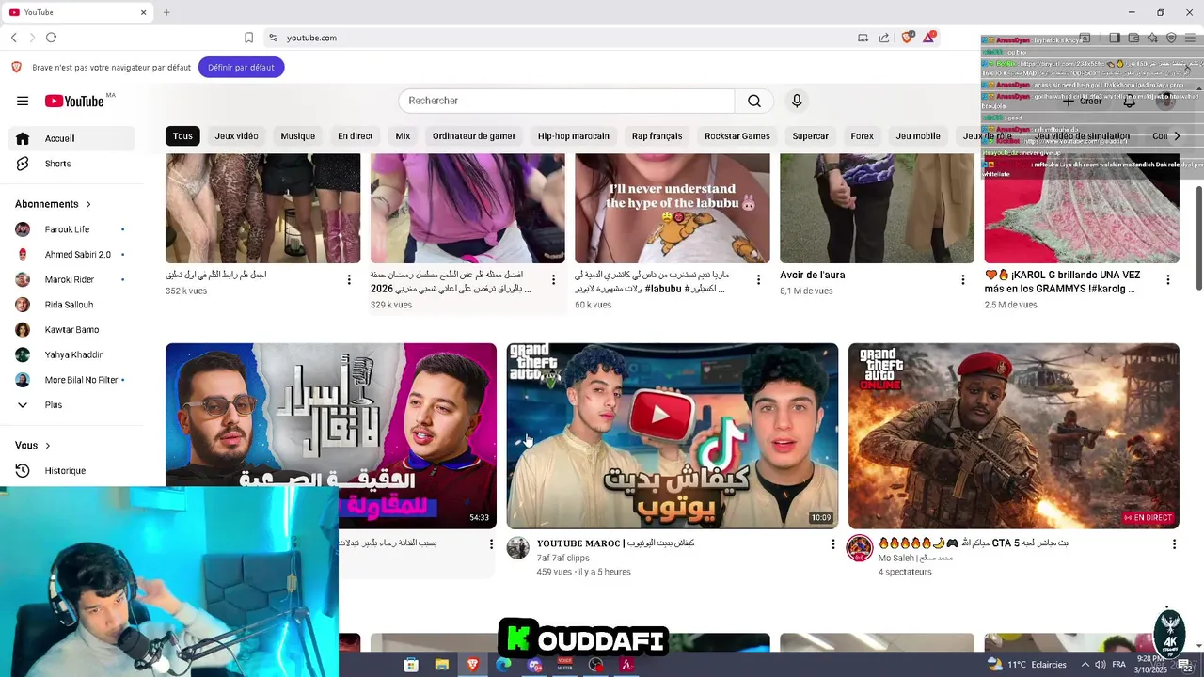Go back in the browser
Image resolution: width=1204 pixels, height=677 pixels.
[14, 38]
